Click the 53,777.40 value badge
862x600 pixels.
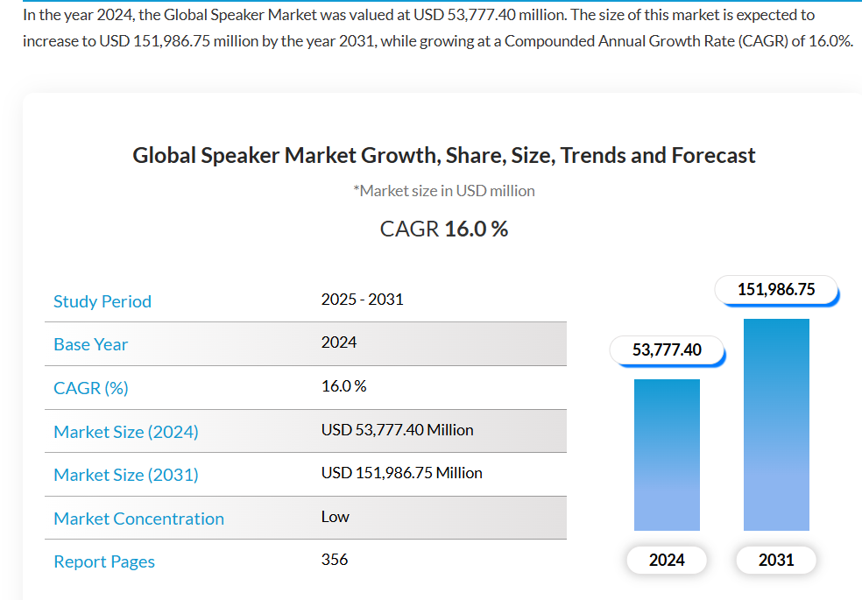tap(667, 350)
